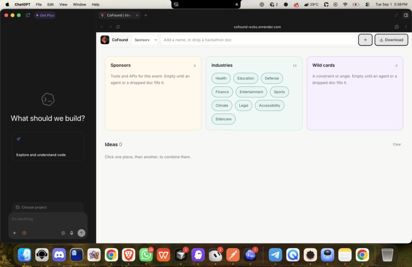Toggle the ChatGPT sidebar icon
Screen dimensions: 412x267
click(28, 15)
